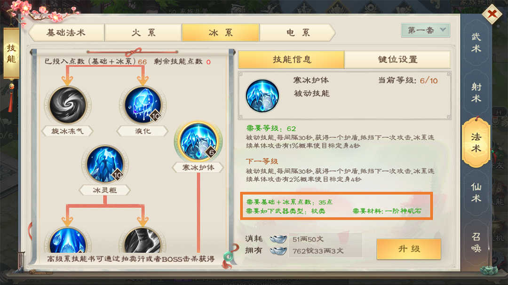Select the 液化 ice crystal skill icon
Image resolution: width=508 pixels, height=285 pixels.
(x=143, y=105)
